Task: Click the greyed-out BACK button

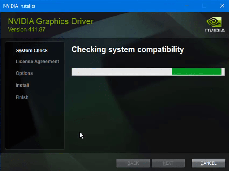Action: (133, 163)
